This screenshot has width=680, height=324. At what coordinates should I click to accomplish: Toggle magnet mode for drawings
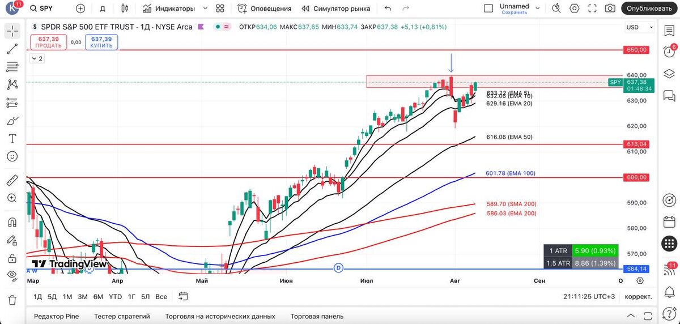coord(12,221)
